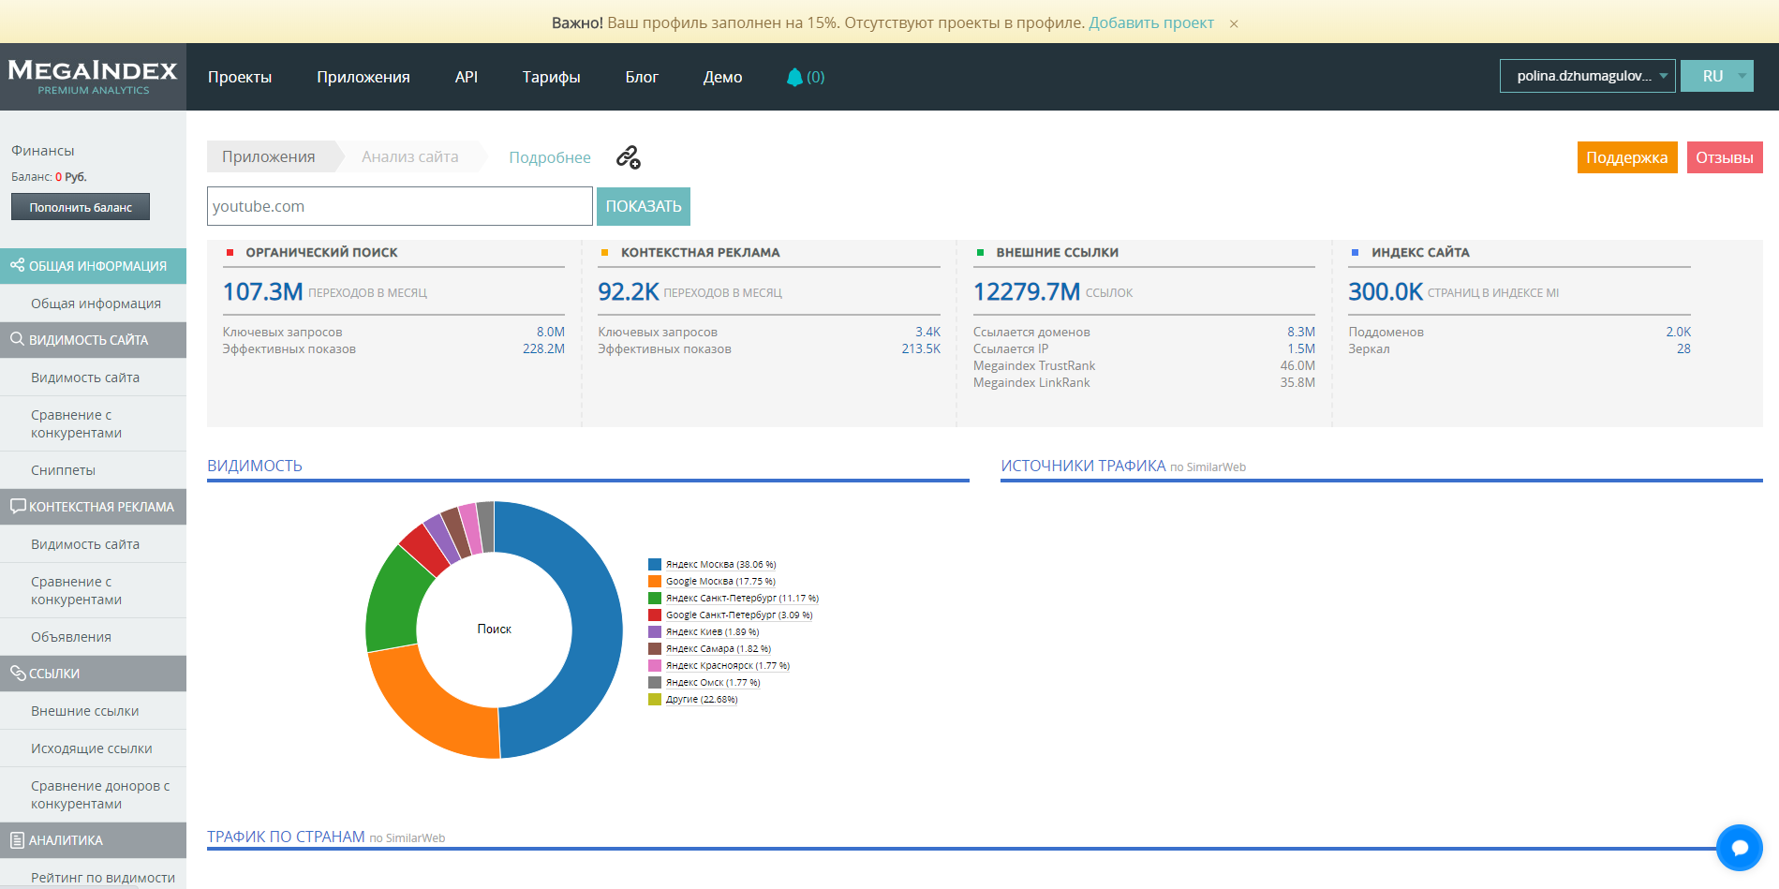Click the 300.0K site index value

[x=1386, y=291]
